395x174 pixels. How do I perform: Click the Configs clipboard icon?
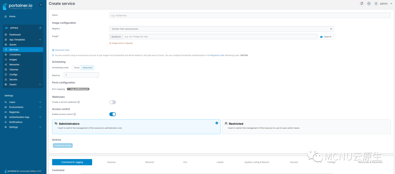point(5,74)
